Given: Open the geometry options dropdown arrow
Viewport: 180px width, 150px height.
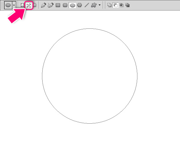Looking at the screenshot, I should [x=100, y=5].
